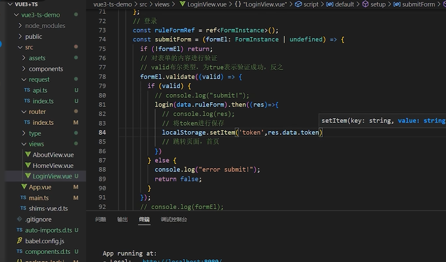Click TS icon of api.ts
The image size is (446, 262).
(27, 90)
